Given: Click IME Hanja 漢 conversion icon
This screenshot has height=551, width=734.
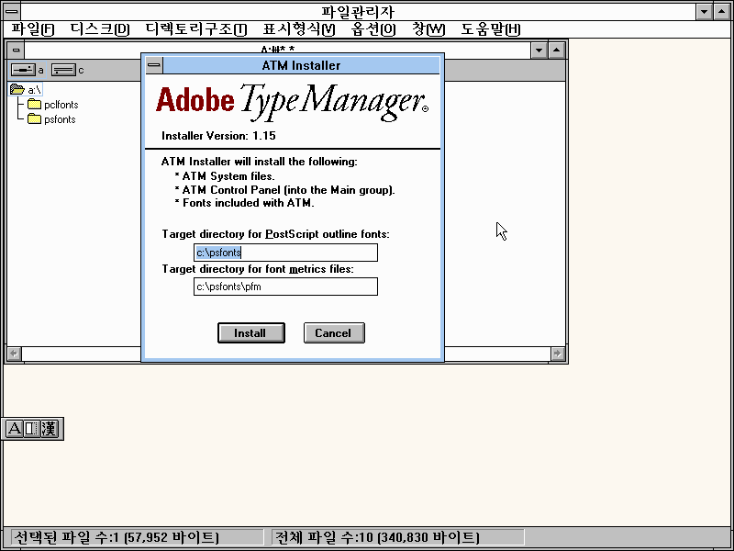Looking at the screenshot, I should pos(50,429).
